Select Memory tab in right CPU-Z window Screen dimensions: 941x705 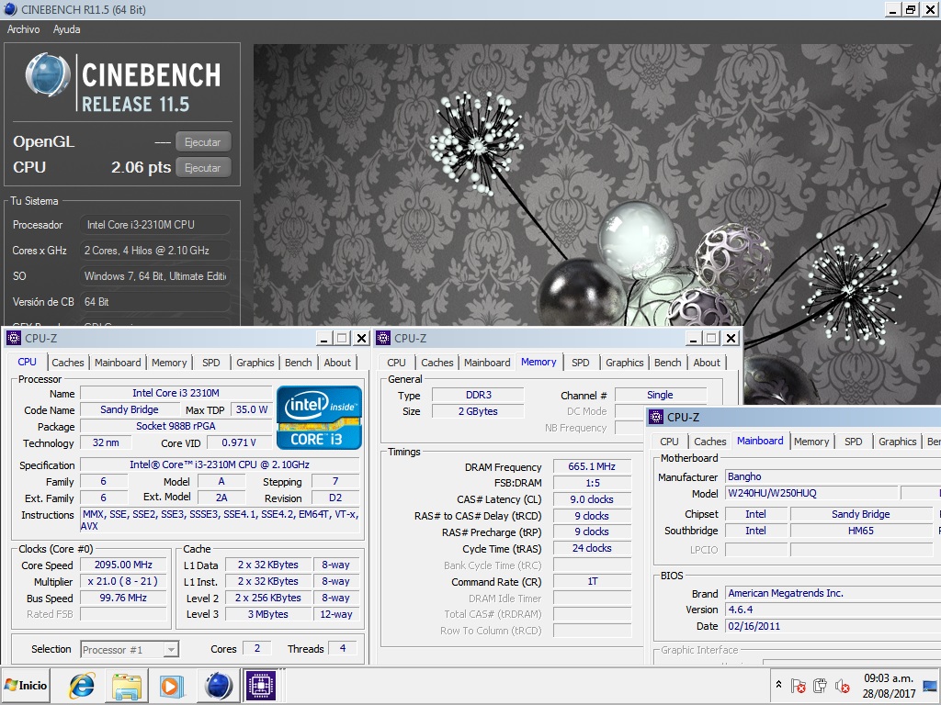point(811,442)
